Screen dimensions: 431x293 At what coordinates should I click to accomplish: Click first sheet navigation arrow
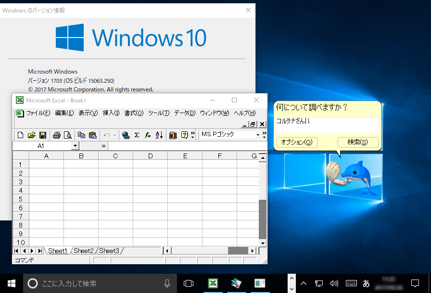click(x=16, y=251)
